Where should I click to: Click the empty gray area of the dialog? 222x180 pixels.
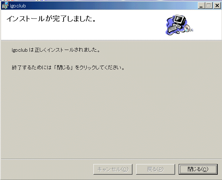(x=111, y=113)
